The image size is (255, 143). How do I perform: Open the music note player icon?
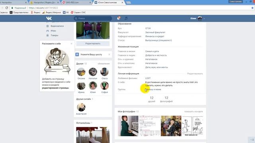[126, 18]
